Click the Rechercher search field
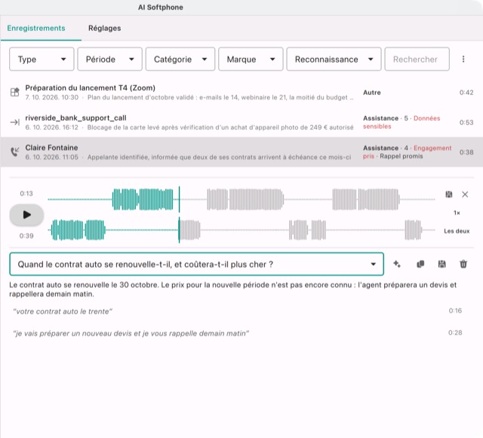This screenshot has height=438, width=483. [417, 59]
